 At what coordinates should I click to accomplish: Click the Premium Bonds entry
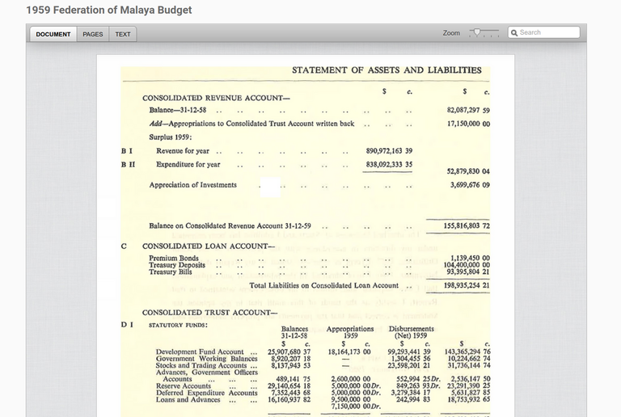(x=175, y=258)
